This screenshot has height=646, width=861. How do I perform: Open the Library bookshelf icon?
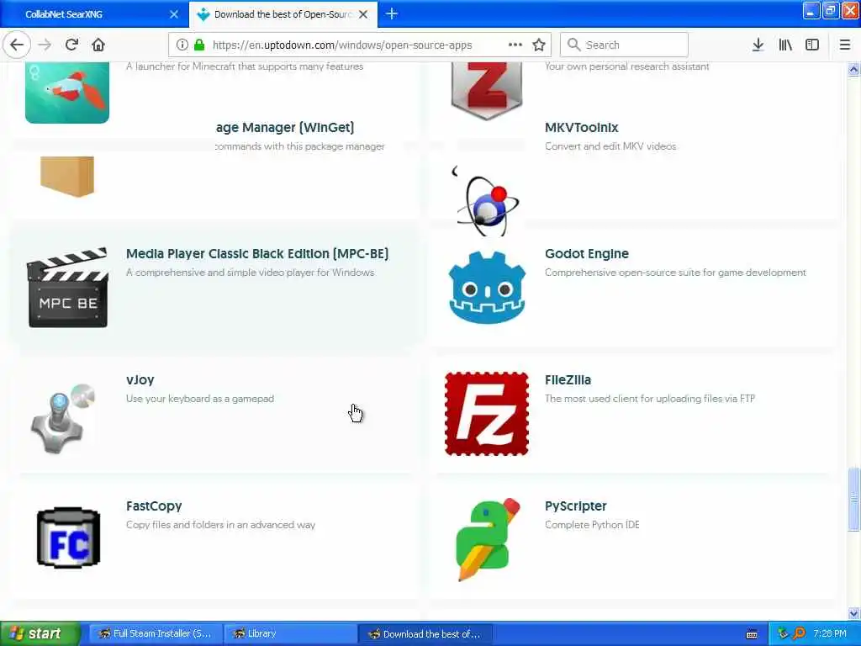click(785, 45)
